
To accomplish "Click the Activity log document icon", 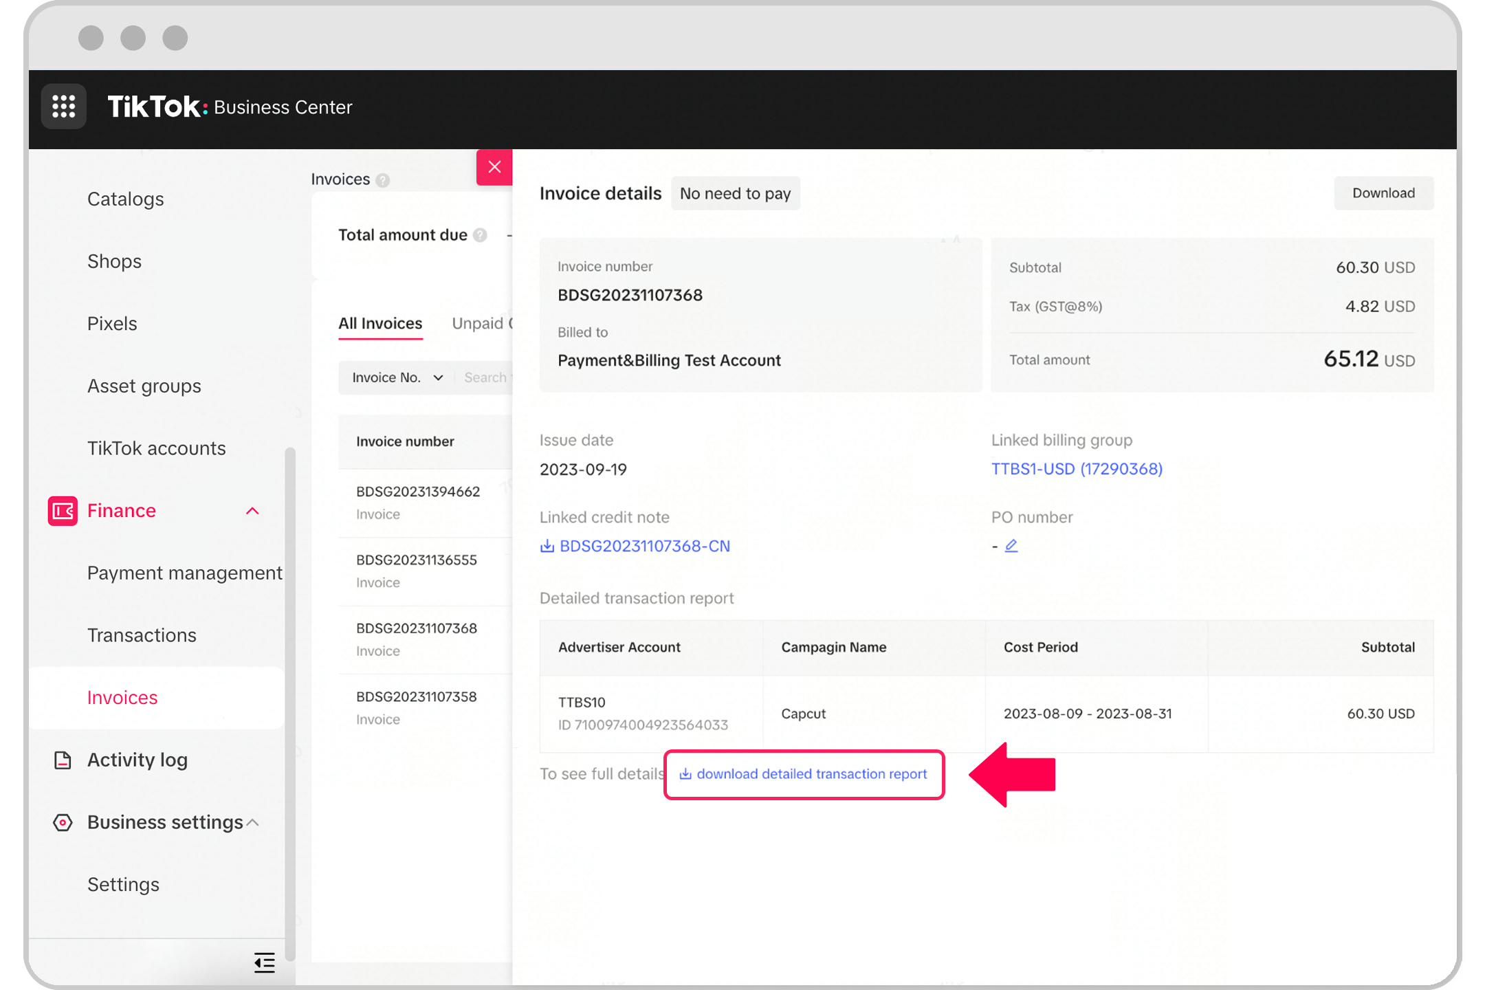I will coord(63,760).
